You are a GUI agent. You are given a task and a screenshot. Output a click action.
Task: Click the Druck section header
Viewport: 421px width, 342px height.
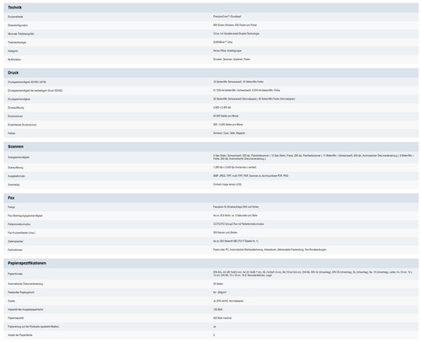click(x=13, y=72)
